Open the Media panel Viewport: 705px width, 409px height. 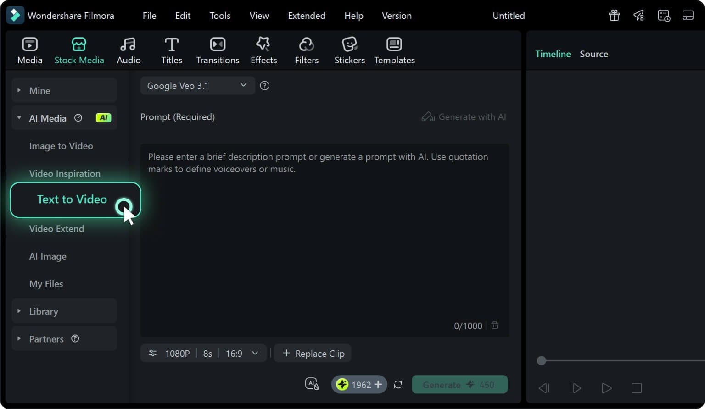click(x=29, y=50)
